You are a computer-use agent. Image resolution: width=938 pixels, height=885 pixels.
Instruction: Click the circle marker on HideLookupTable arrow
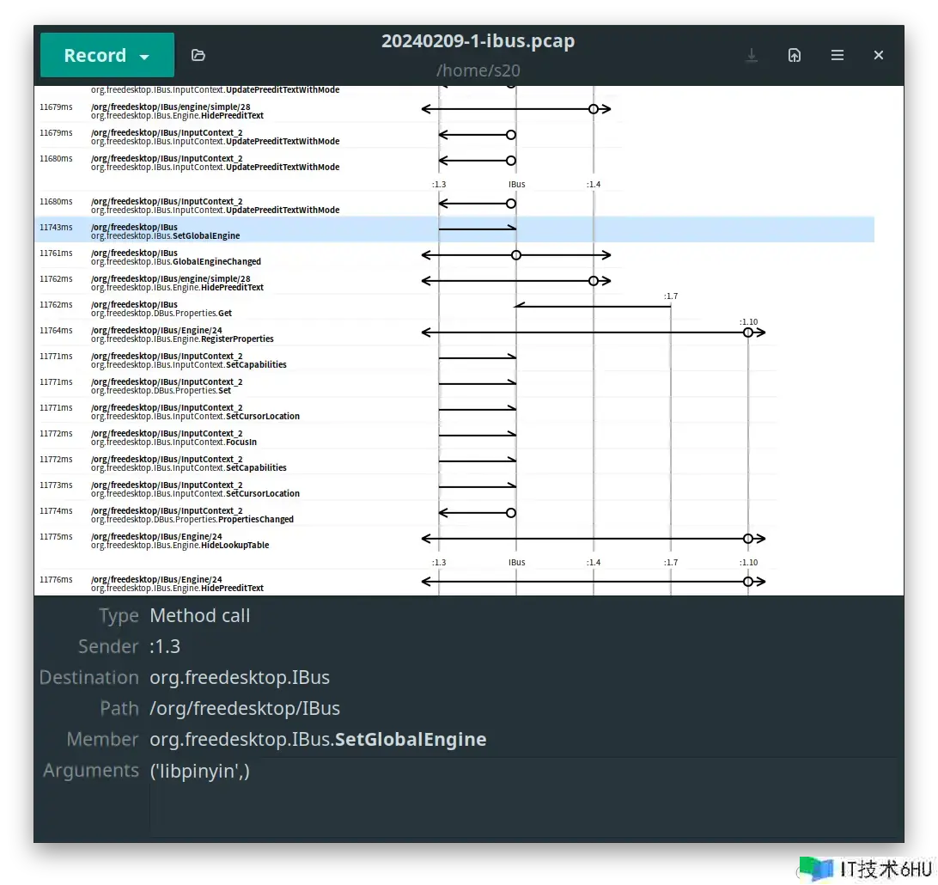[748, 539]
